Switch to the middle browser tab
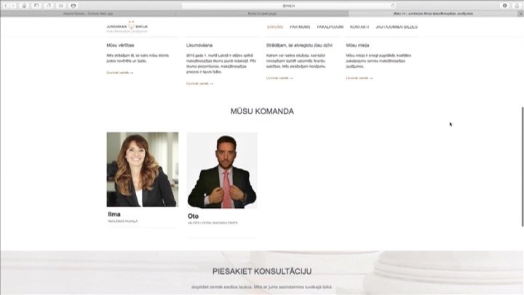 pos(262,14)
